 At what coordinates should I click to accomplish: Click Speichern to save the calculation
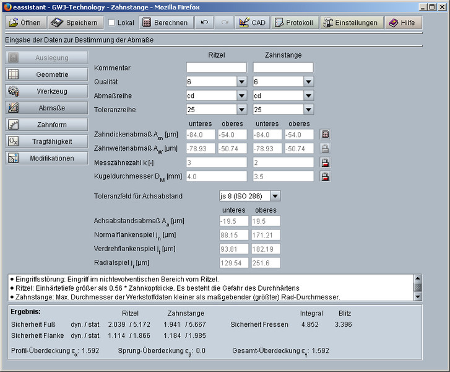(74, 23)
